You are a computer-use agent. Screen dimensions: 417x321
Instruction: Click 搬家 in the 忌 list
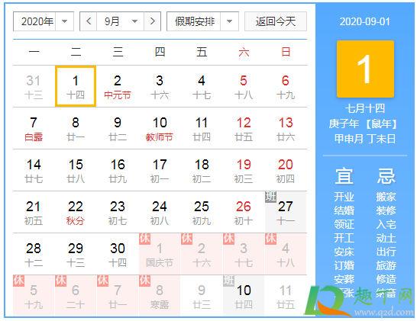386,197
